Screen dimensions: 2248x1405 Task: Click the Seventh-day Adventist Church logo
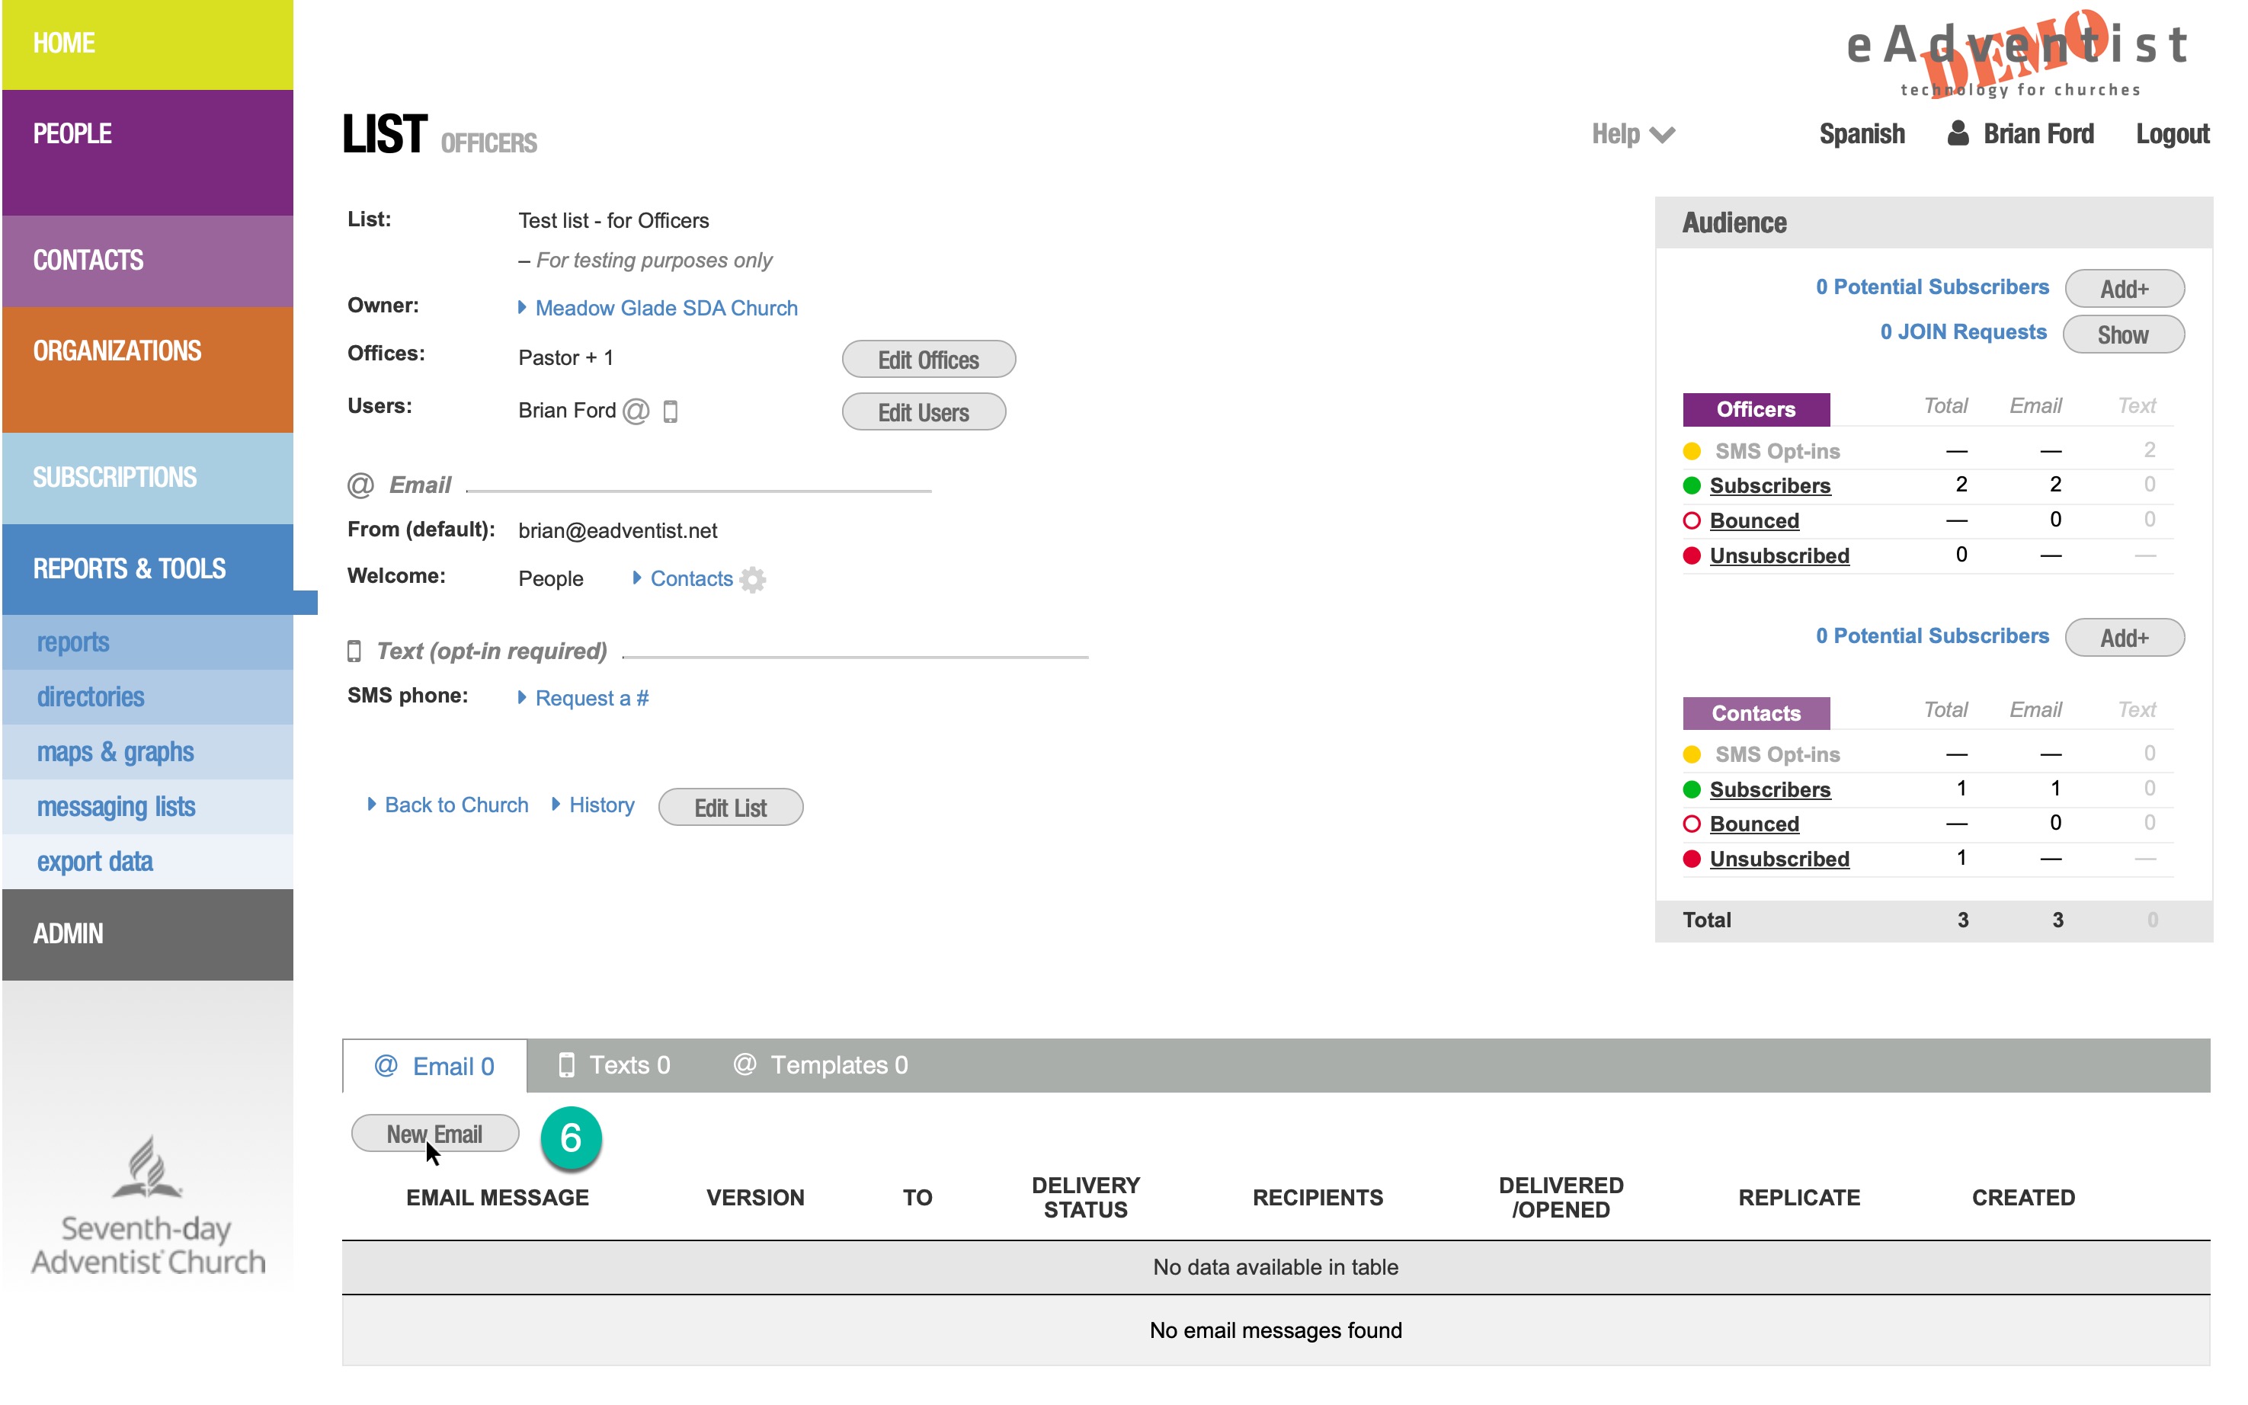point(148,1205)
